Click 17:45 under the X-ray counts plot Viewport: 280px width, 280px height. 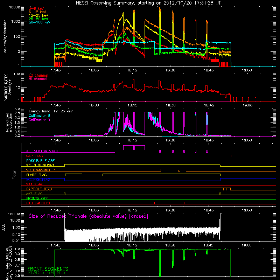(56, 70)
